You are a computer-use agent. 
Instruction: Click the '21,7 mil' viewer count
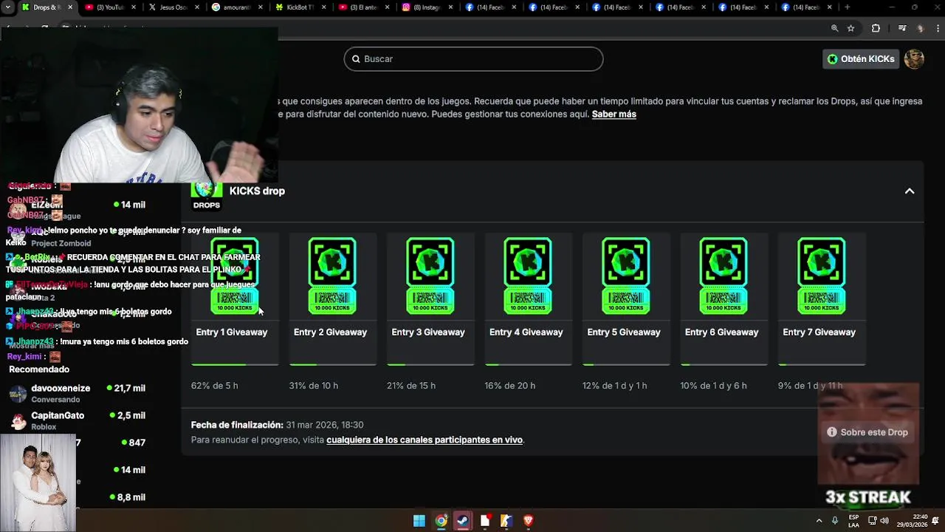pos(130,388)
